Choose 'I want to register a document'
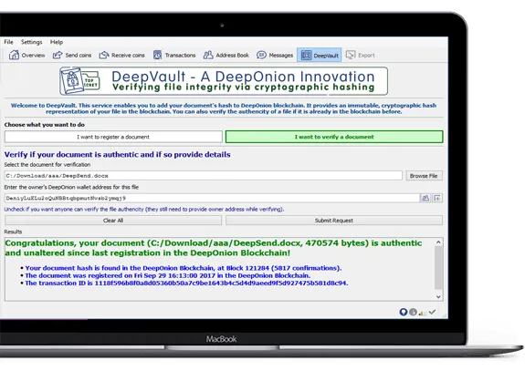Screen dimensions: 525x371 click(x=113, y=137)
